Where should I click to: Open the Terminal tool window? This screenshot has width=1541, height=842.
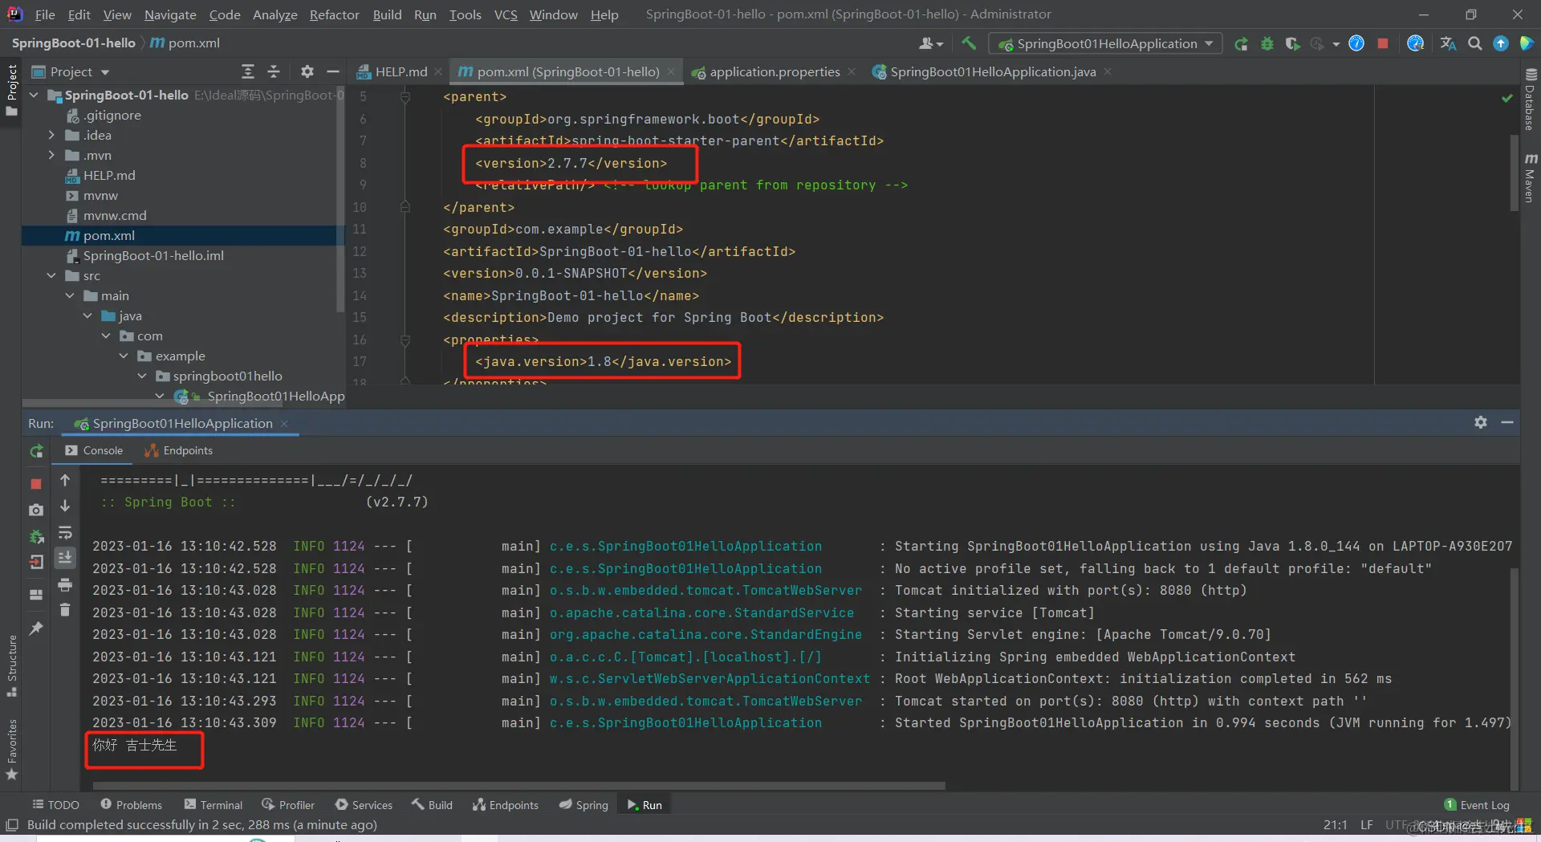click(x=213, y=804)
